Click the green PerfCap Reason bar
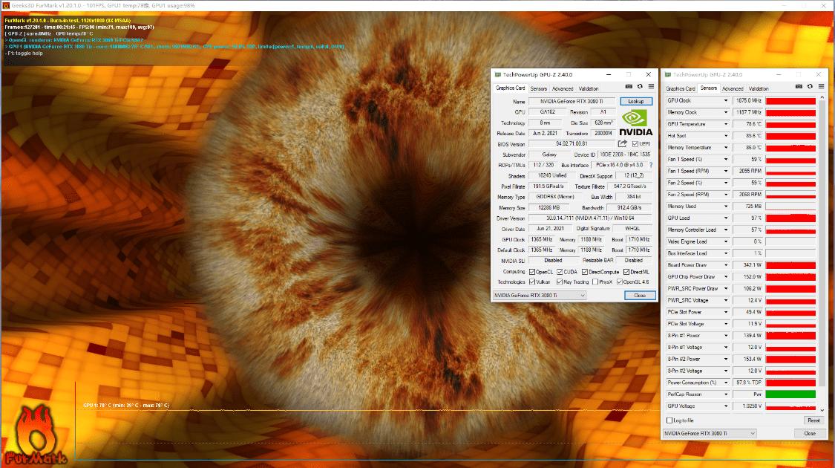Image resolution: width=835 pixels, height=468 pixels. (790, 394)
